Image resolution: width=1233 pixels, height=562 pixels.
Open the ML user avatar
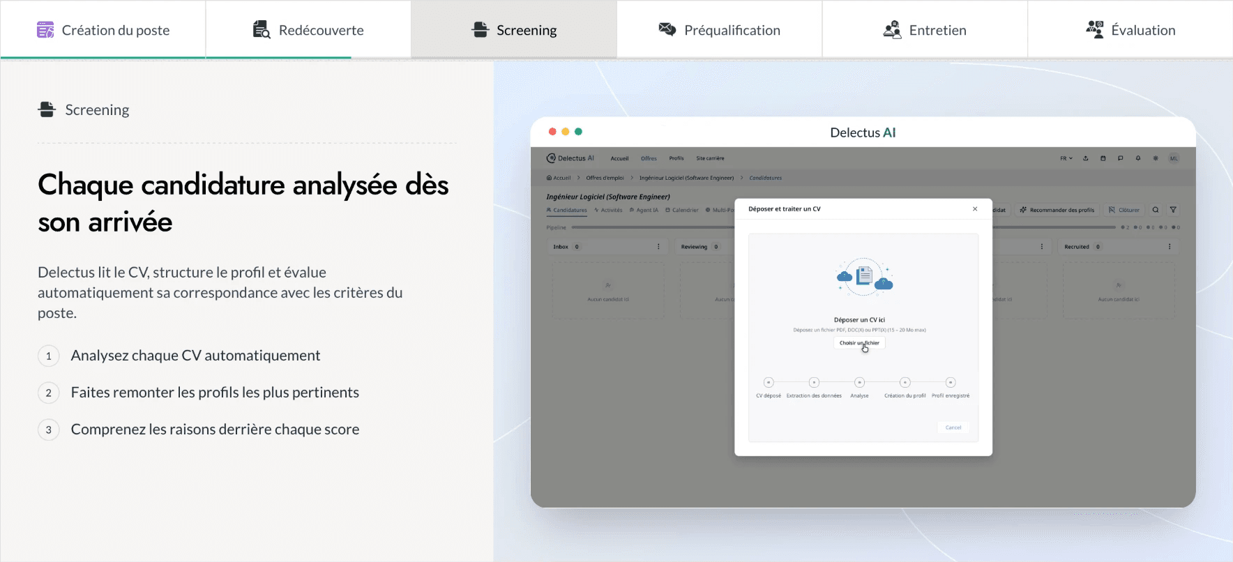[1174, 158]
